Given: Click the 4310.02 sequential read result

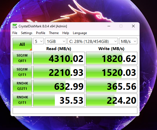Looking at the screenshot, I should point(59,58).
